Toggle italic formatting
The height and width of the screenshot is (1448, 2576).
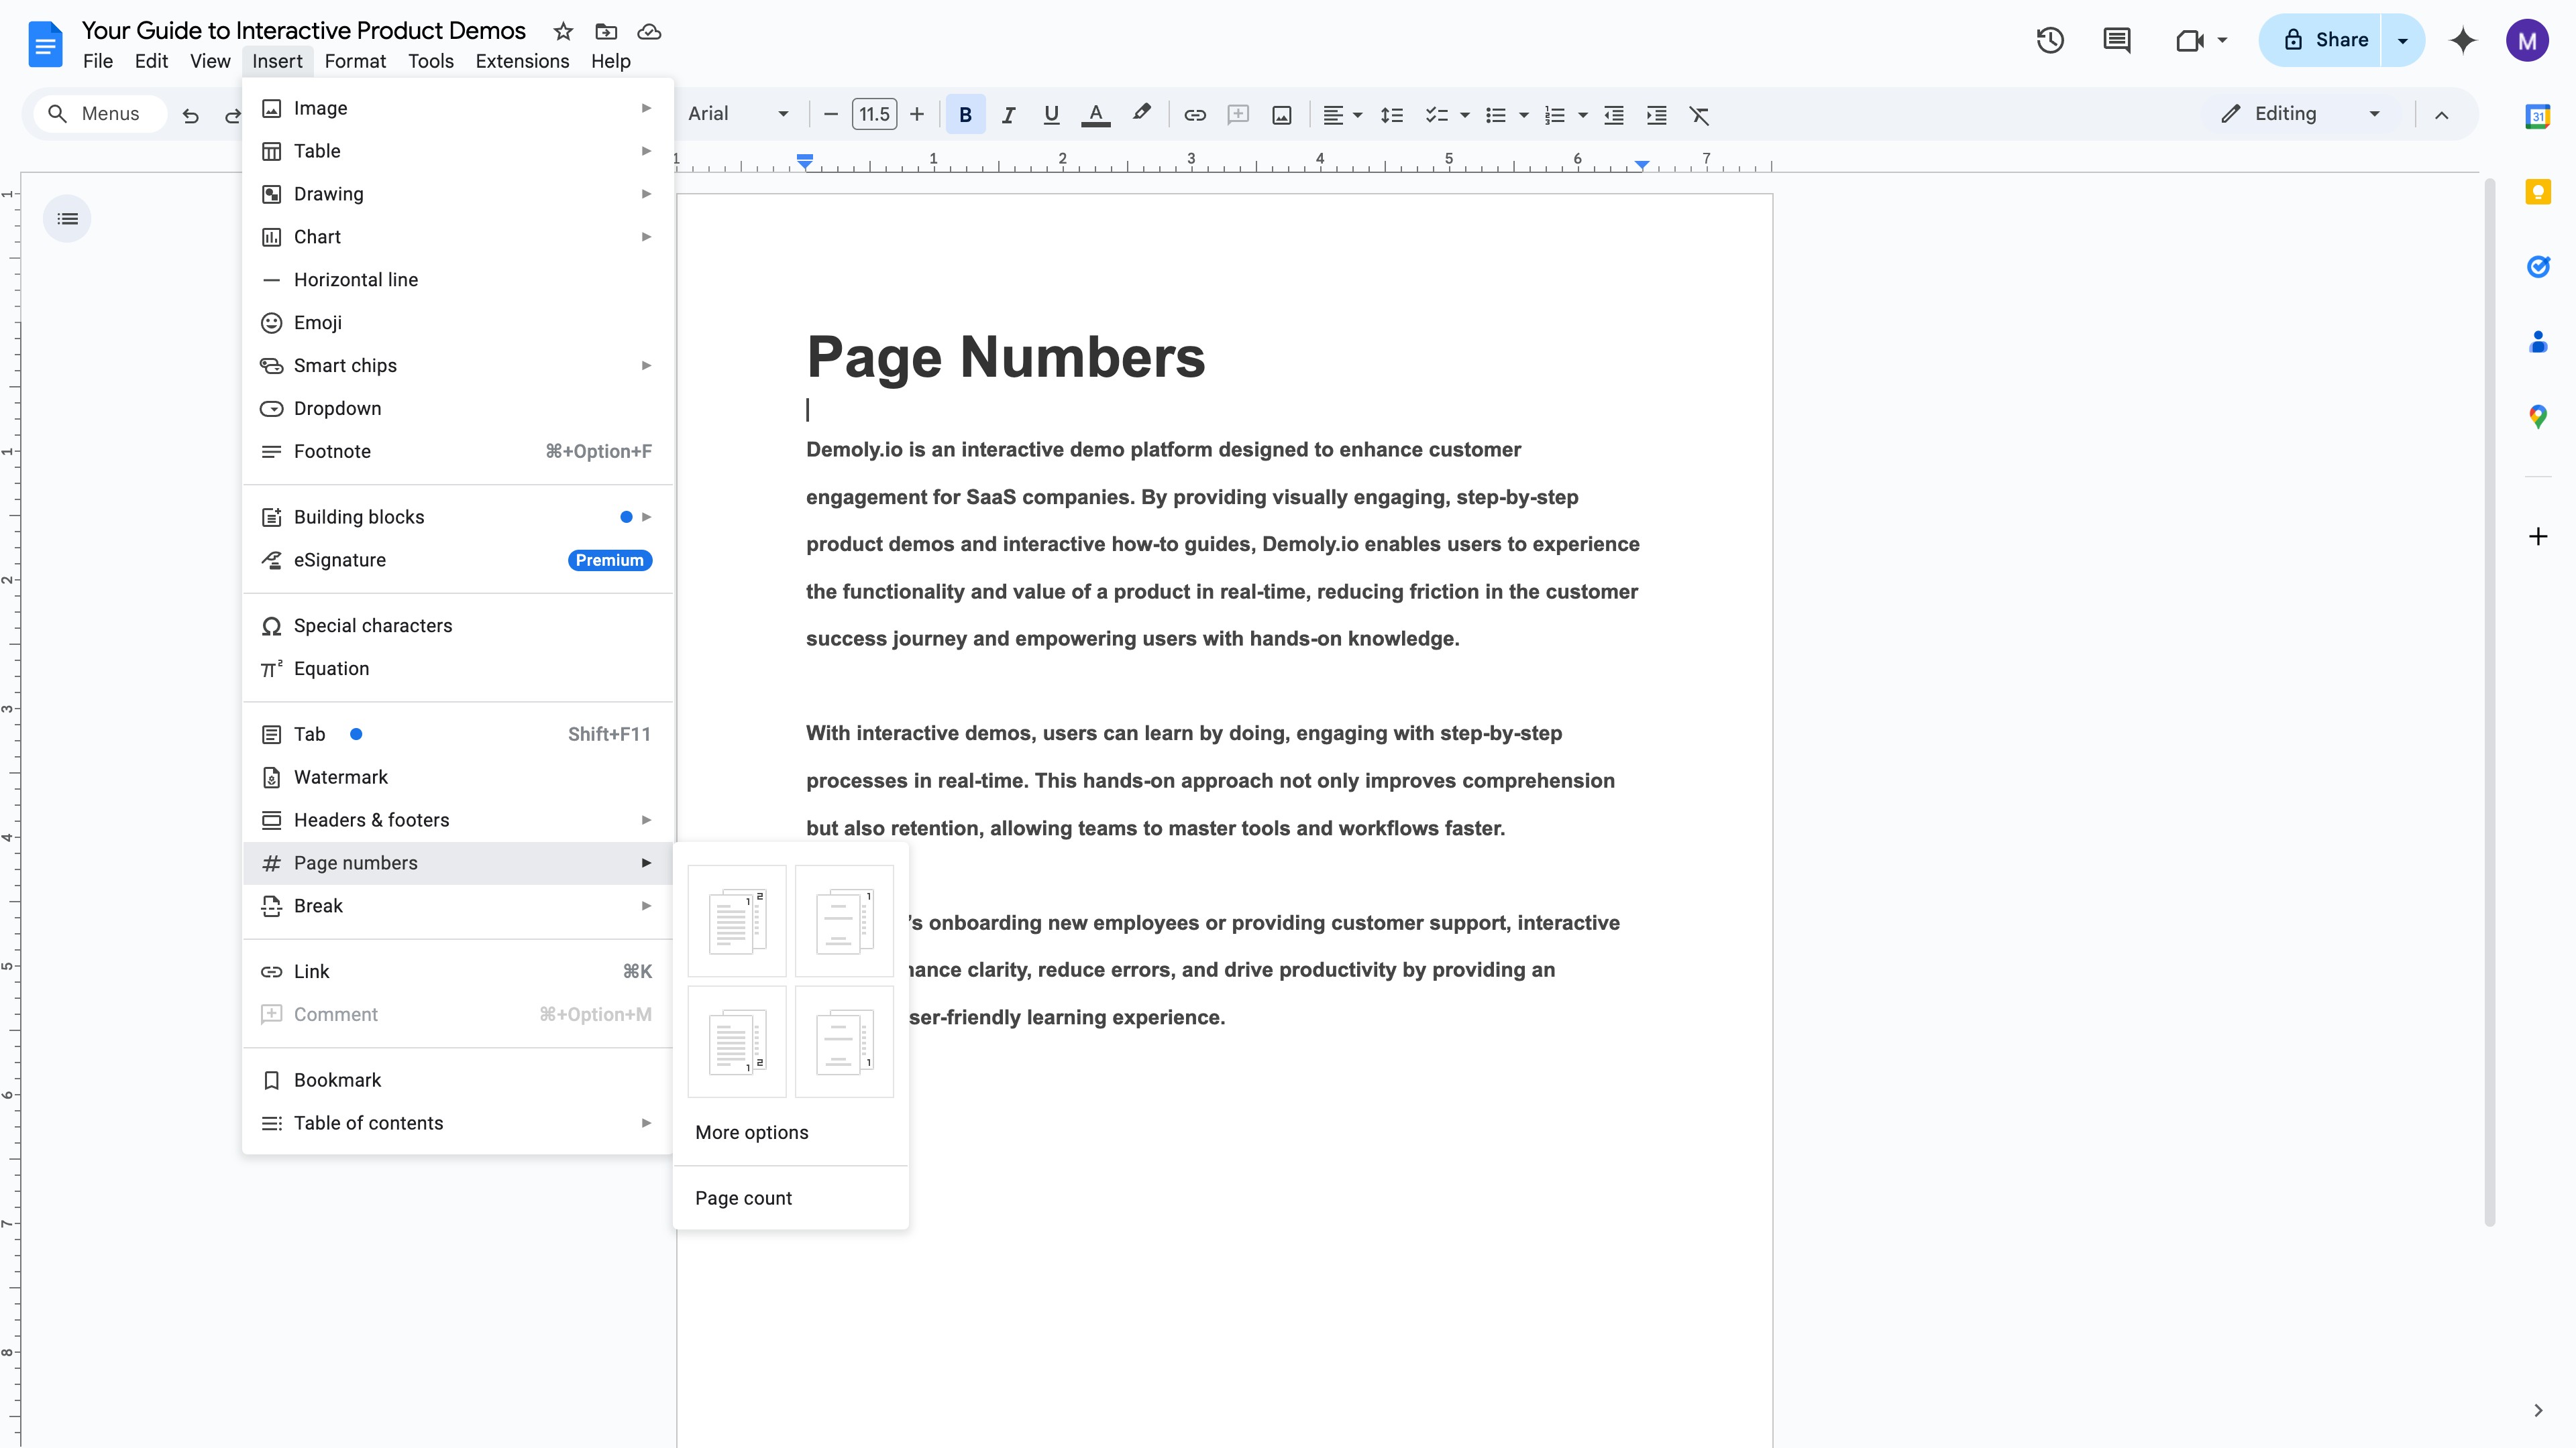tap(1008, 115)
